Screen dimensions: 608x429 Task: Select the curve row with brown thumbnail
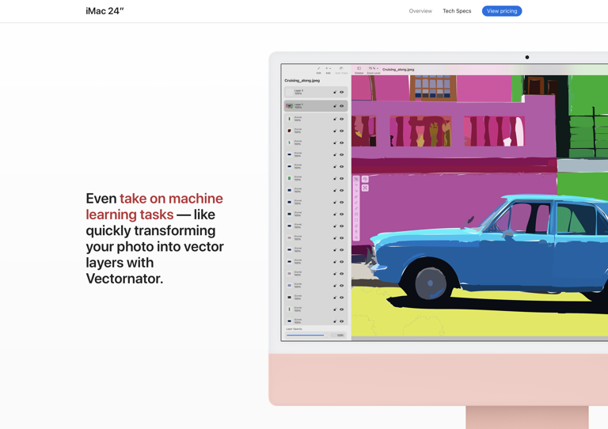[316, 131]
